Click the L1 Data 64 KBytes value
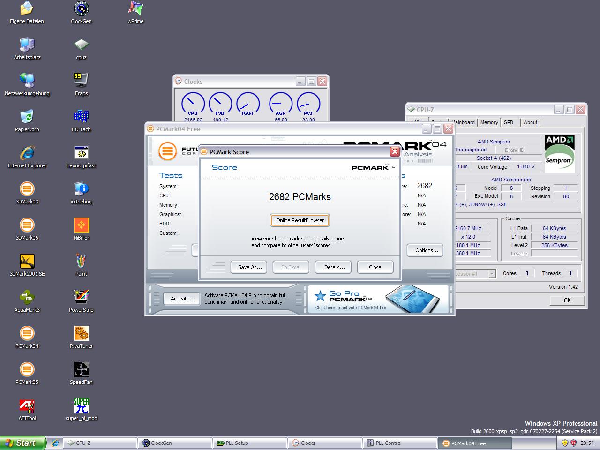The width and height of the screenshot is (600, 450). [555, 228]
